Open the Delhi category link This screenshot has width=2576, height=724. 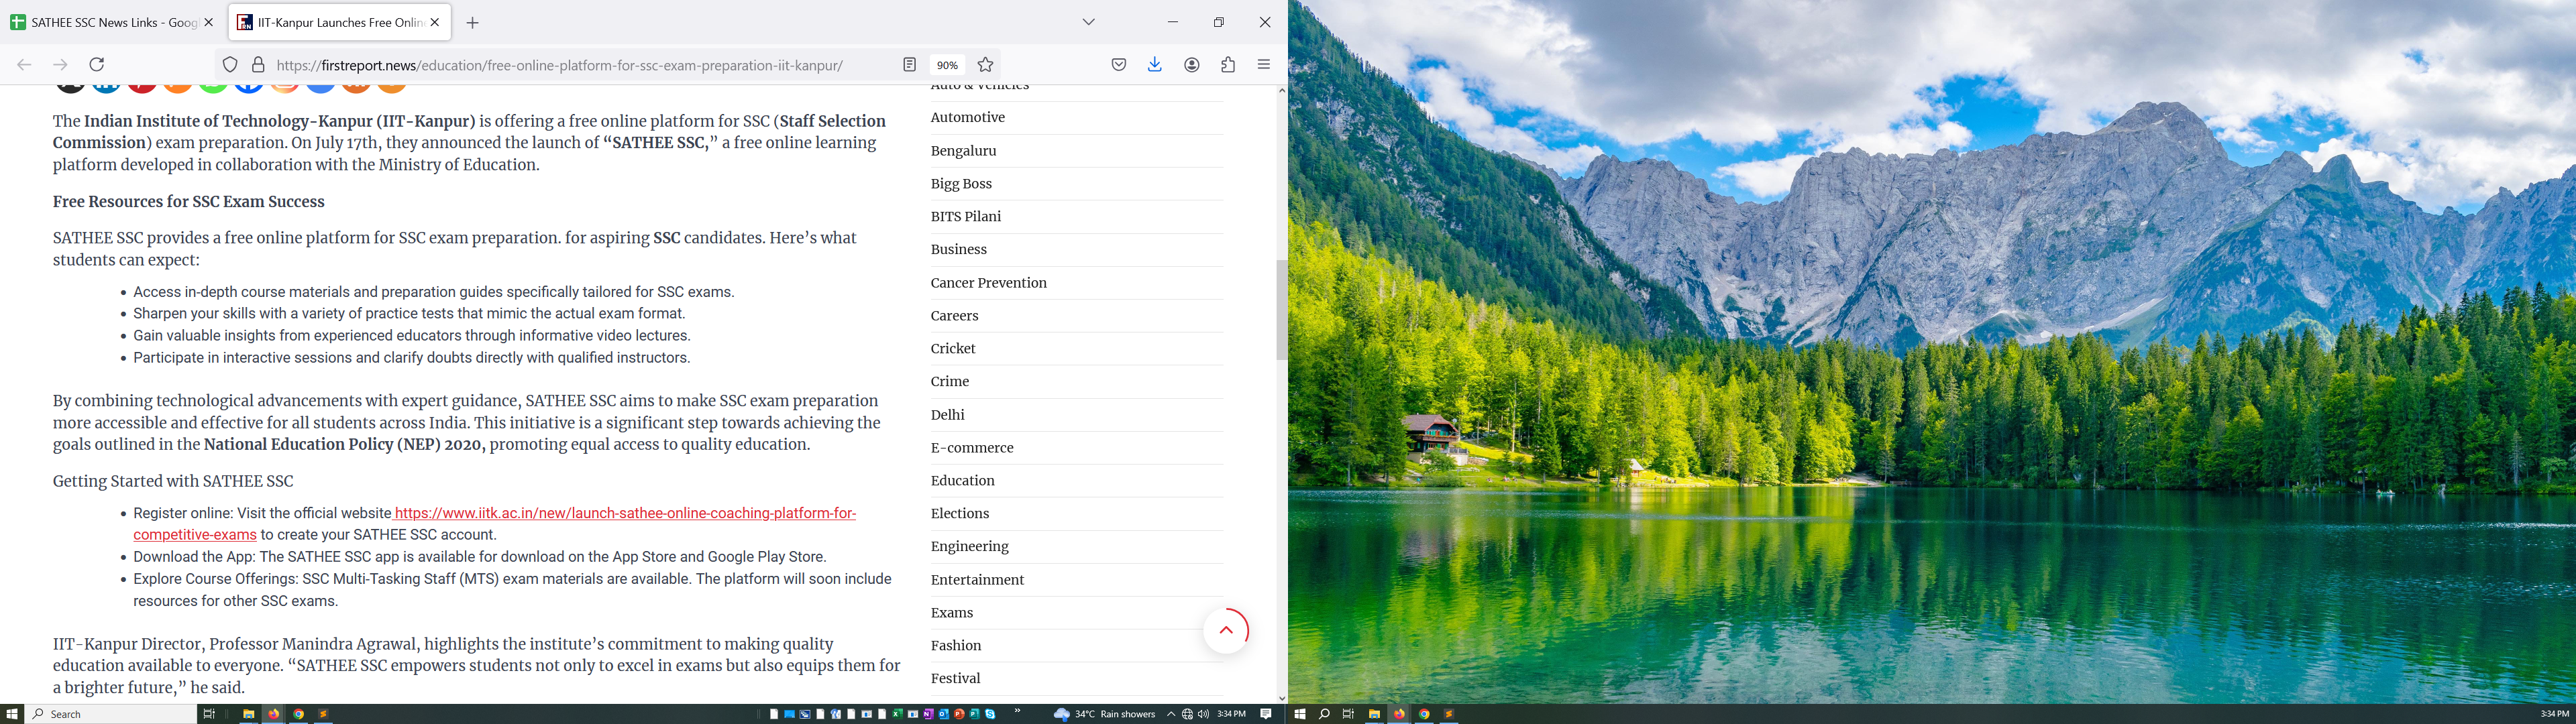(948, 415)
